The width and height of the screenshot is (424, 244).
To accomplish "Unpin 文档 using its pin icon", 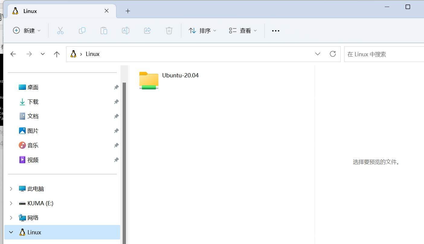I will [116, 116].
